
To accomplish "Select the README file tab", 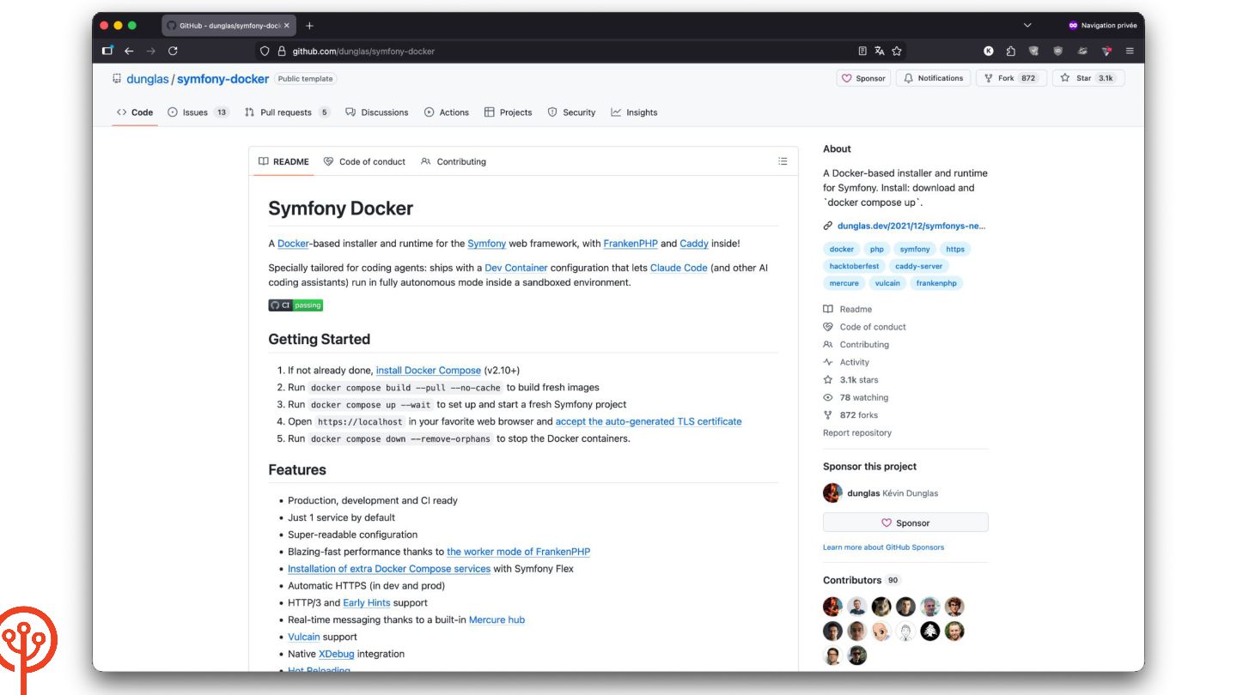I will pos(283,161).
